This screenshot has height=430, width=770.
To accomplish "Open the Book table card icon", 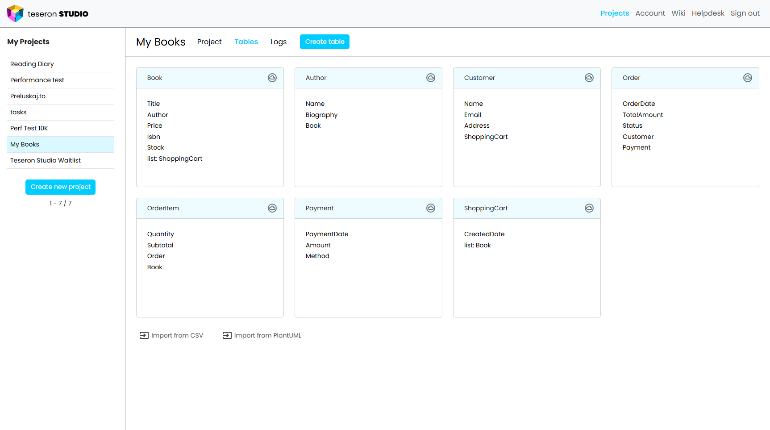I will (272, 78).
